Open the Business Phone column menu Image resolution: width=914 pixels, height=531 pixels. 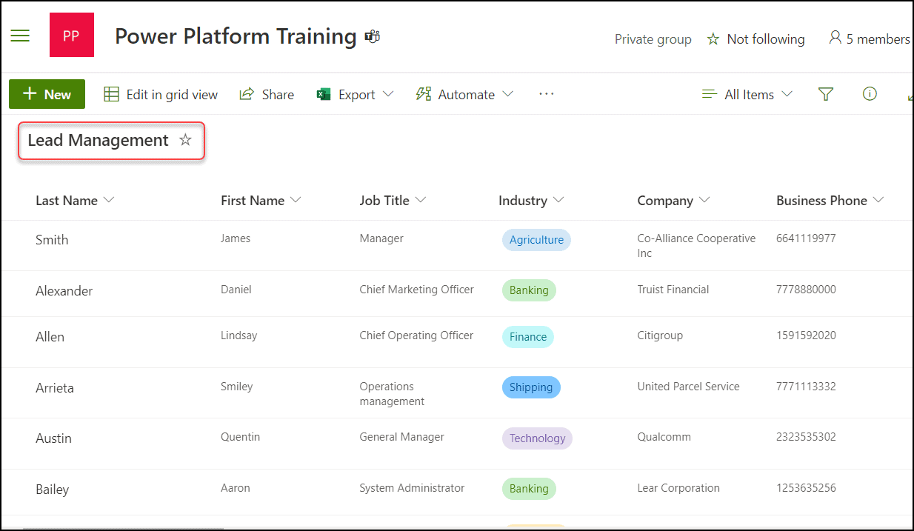[878, 200]
